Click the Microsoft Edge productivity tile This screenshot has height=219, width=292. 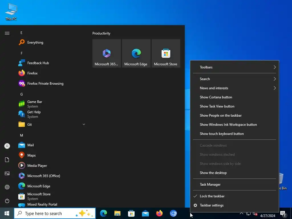(136, 53)
